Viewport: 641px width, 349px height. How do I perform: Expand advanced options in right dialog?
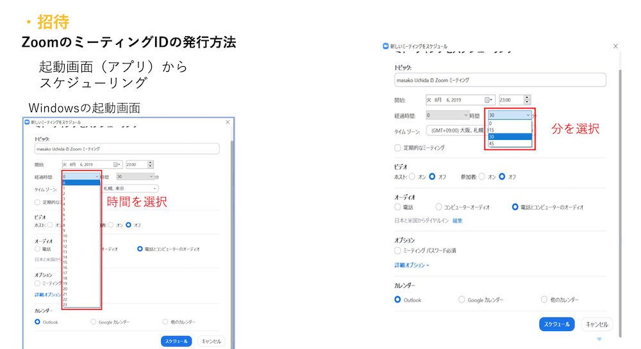pos(412,265)
